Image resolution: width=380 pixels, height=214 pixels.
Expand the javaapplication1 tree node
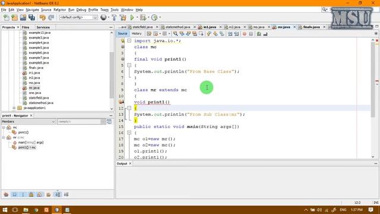pyautogui.click(x=14, y=108)
